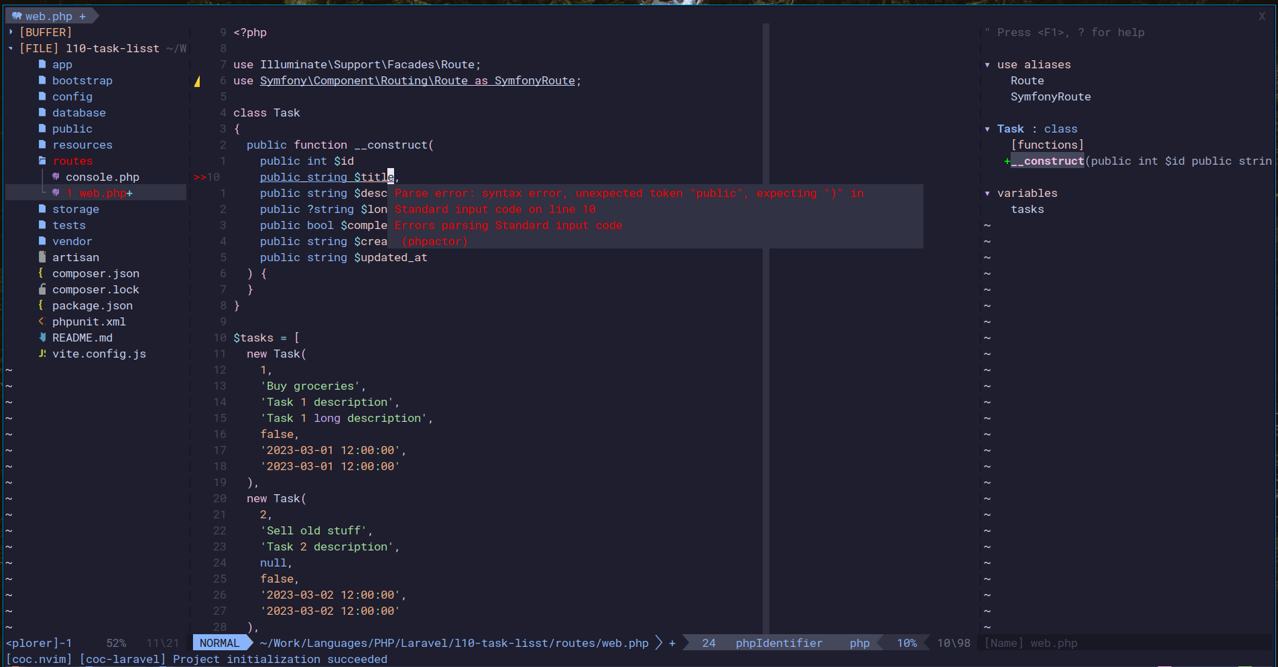The width and height of the screenshot is (1278, 667).
Task: Click the lock icon beside composer.lock
Action: [42, 289]
